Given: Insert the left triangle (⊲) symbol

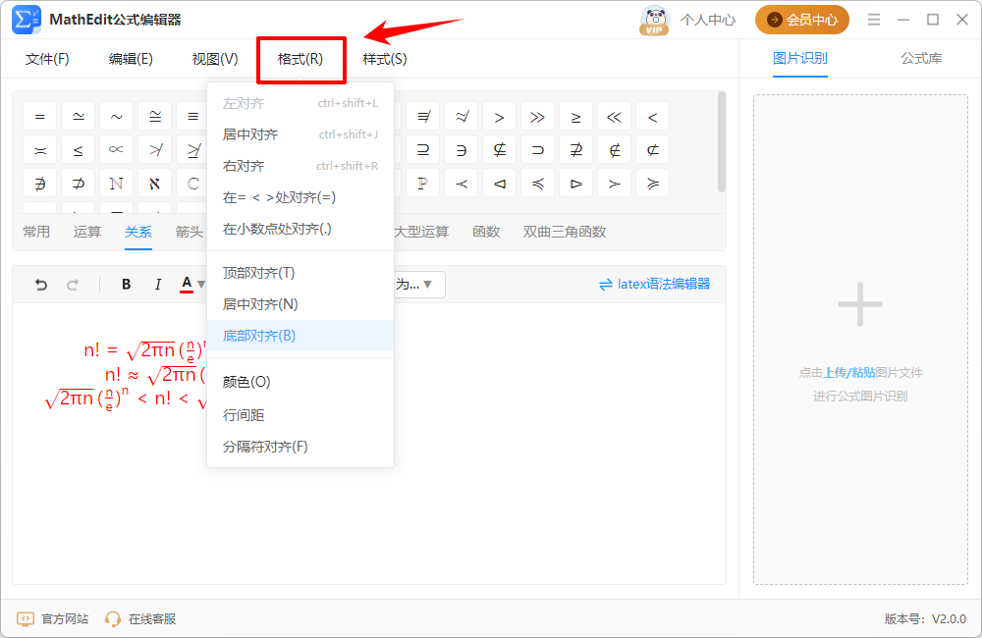Looking at the screenshot, I should tap(499, 184).
